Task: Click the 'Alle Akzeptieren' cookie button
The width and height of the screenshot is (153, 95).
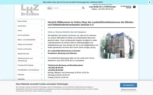Action: tap(129, 85)
